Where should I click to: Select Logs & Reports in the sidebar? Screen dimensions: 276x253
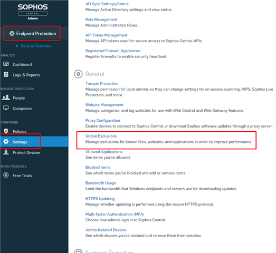click(26, 75)
